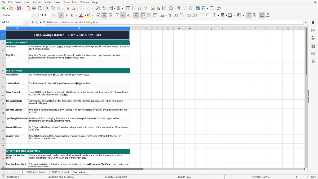Apply the yellow background color
The image size is (318, 179).
tap(89, 15)
